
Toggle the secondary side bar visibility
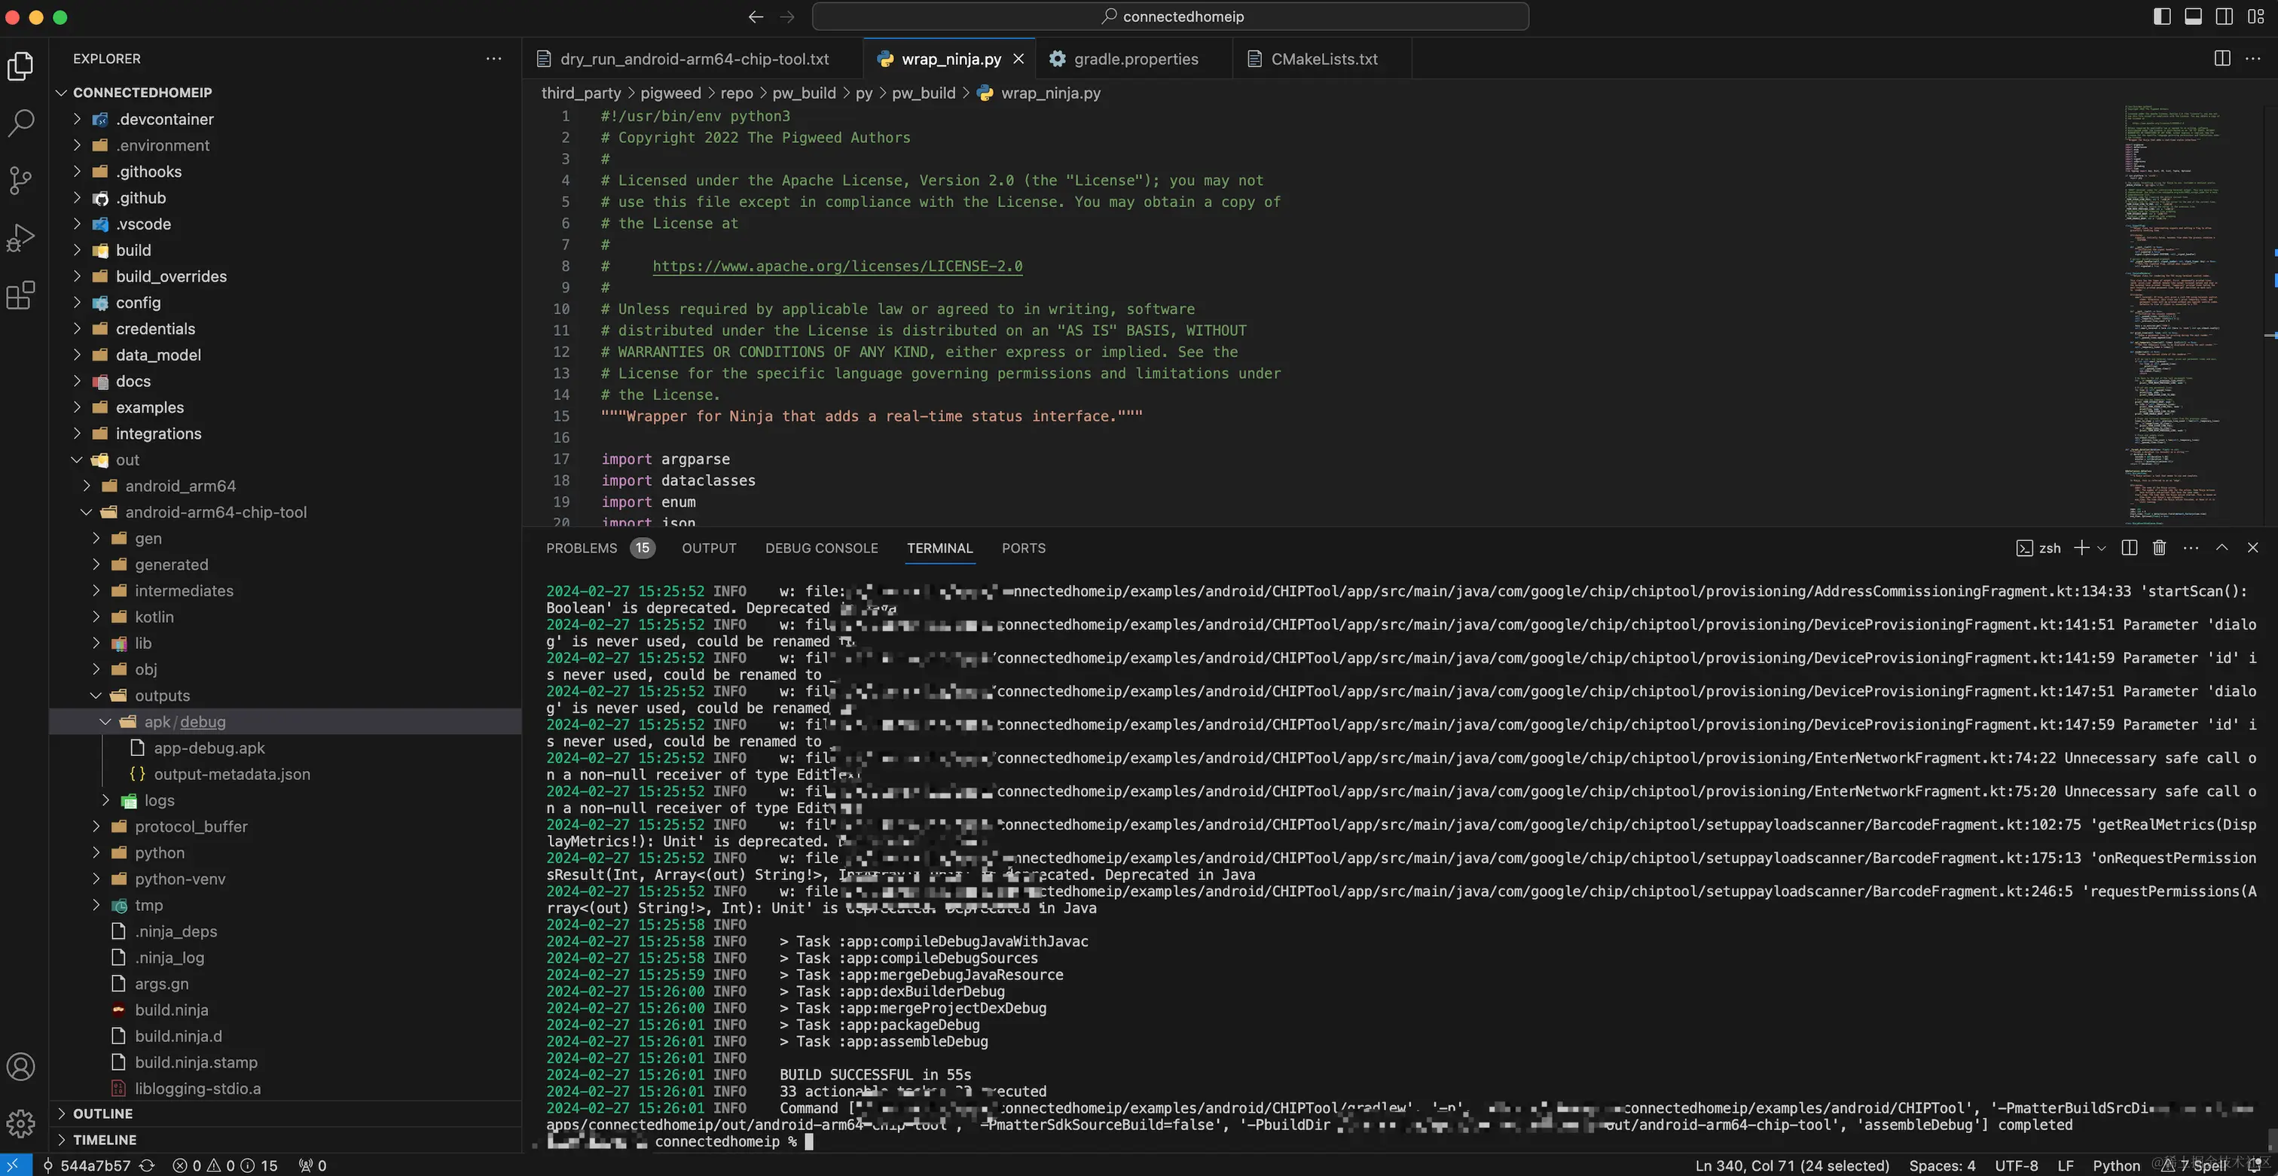(2224, 17)
